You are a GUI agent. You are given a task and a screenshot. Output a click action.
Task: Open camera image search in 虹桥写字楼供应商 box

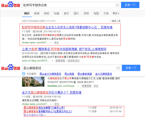[117, 5]
